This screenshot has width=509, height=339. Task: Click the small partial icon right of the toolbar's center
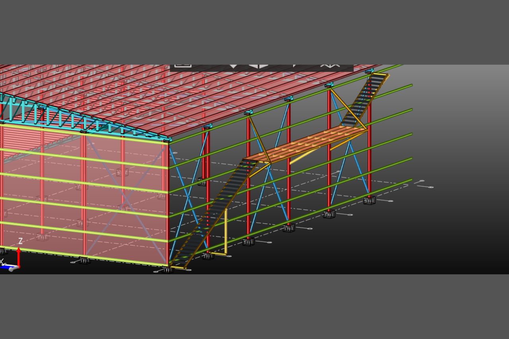click(295, 65)
